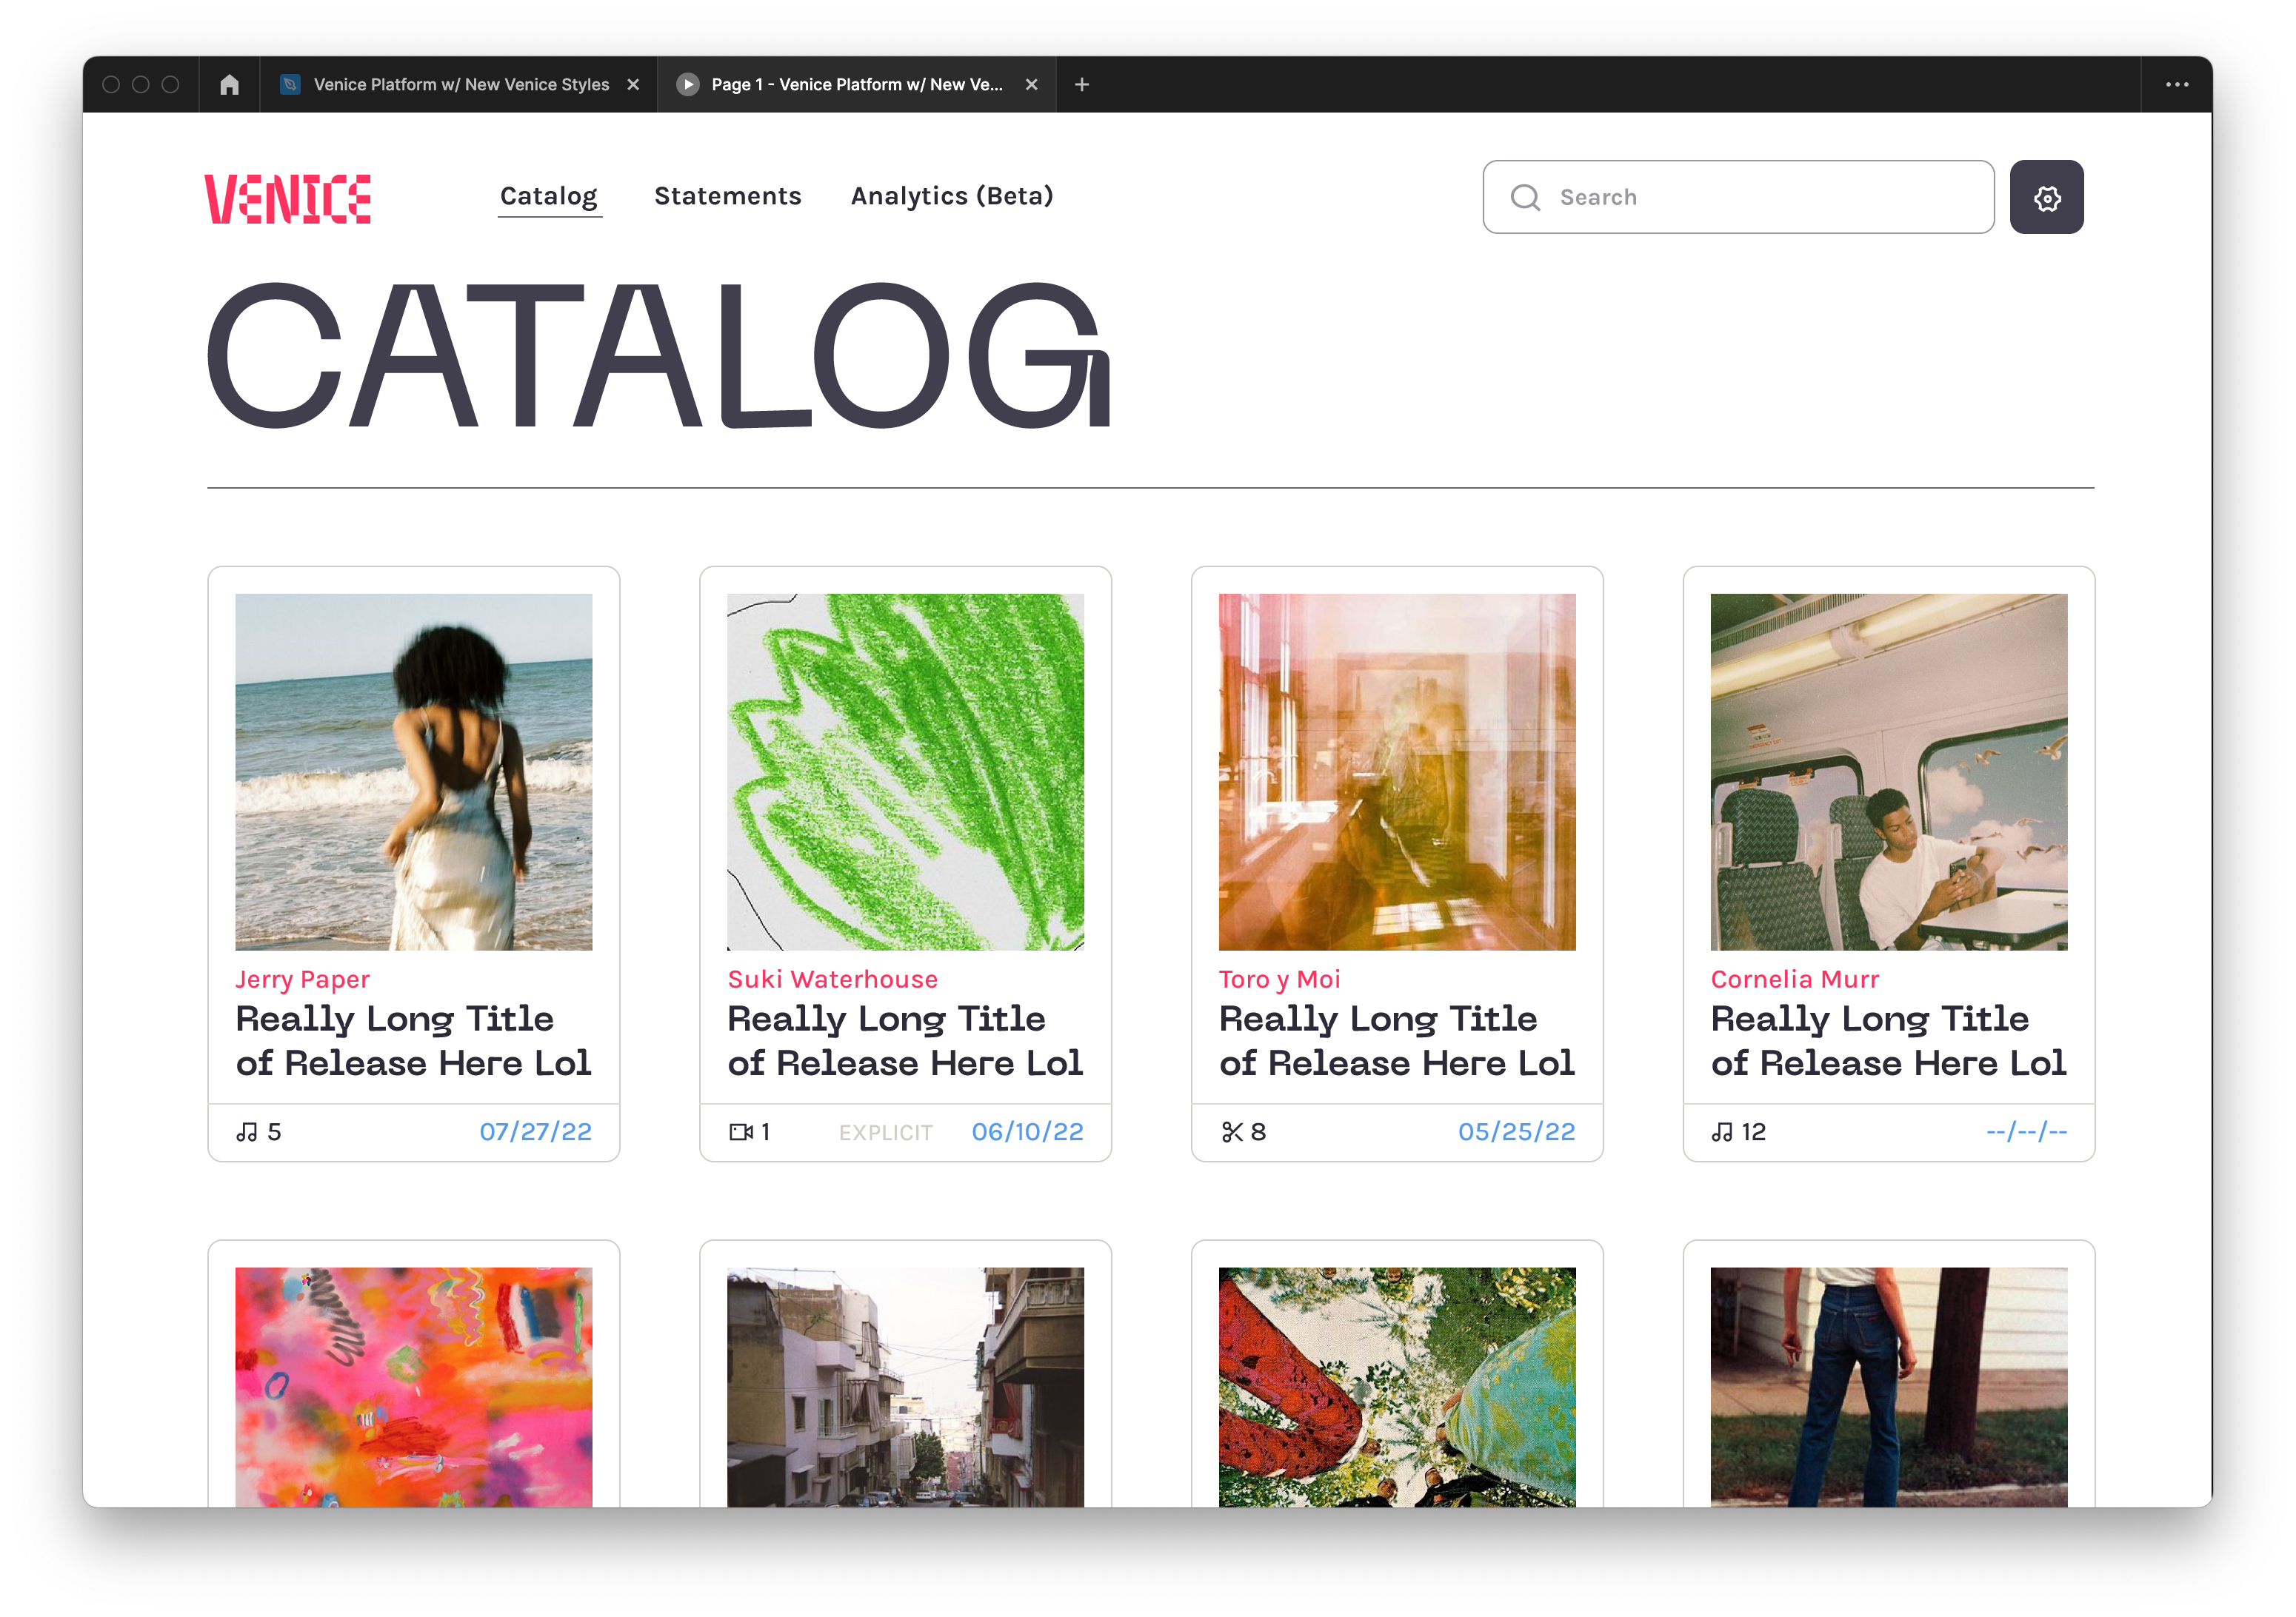Click the placeholder date --/--/--

2026,1131
